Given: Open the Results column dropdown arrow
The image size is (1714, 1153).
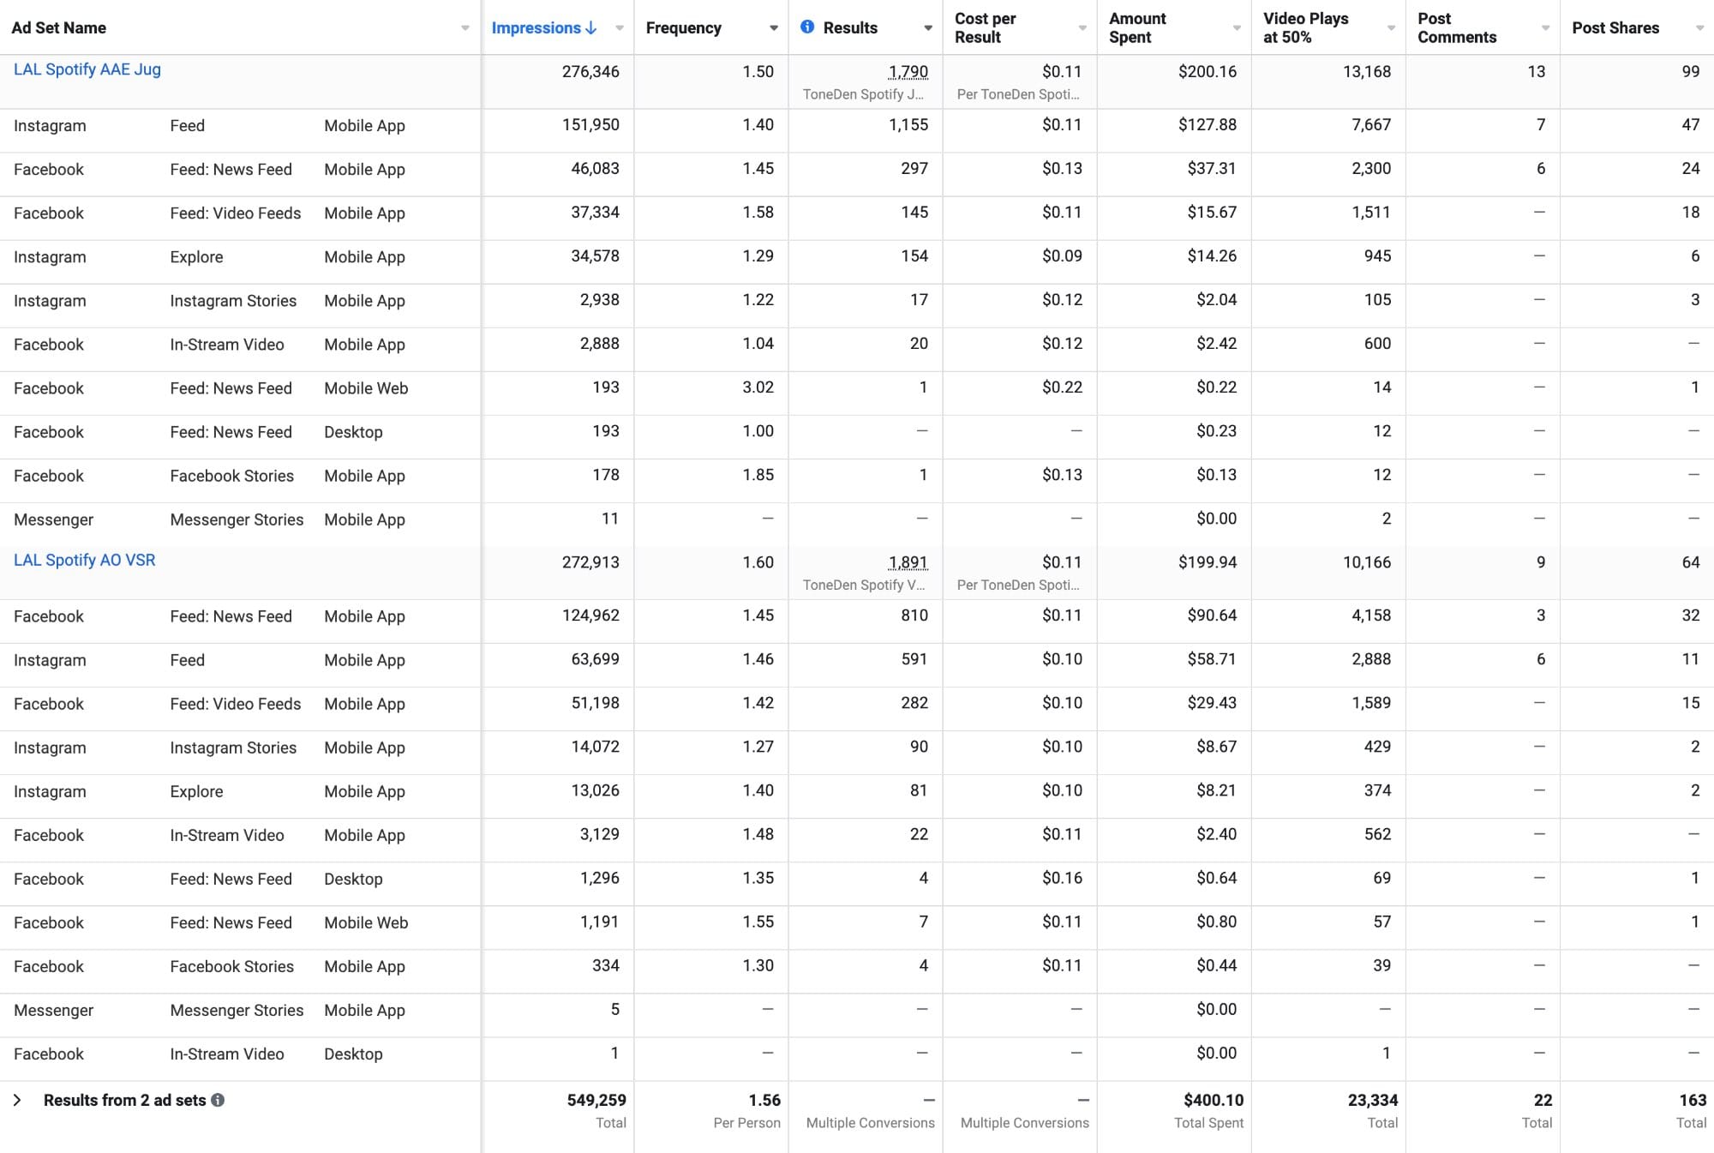Looking at the screenshot, I should 927,28.
